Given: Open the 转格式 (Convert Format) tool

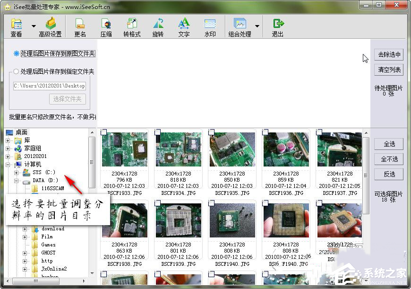Looking at the screenshot, I should pyautogui.click(x=132, y=26).
